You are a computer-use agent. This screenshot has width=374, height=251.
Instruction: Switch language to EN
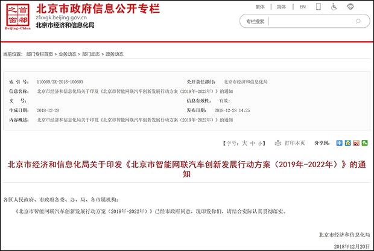(x=302, y=7)
